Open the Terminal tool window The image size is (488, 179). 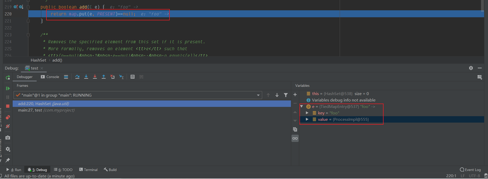[x=88, y=170]
